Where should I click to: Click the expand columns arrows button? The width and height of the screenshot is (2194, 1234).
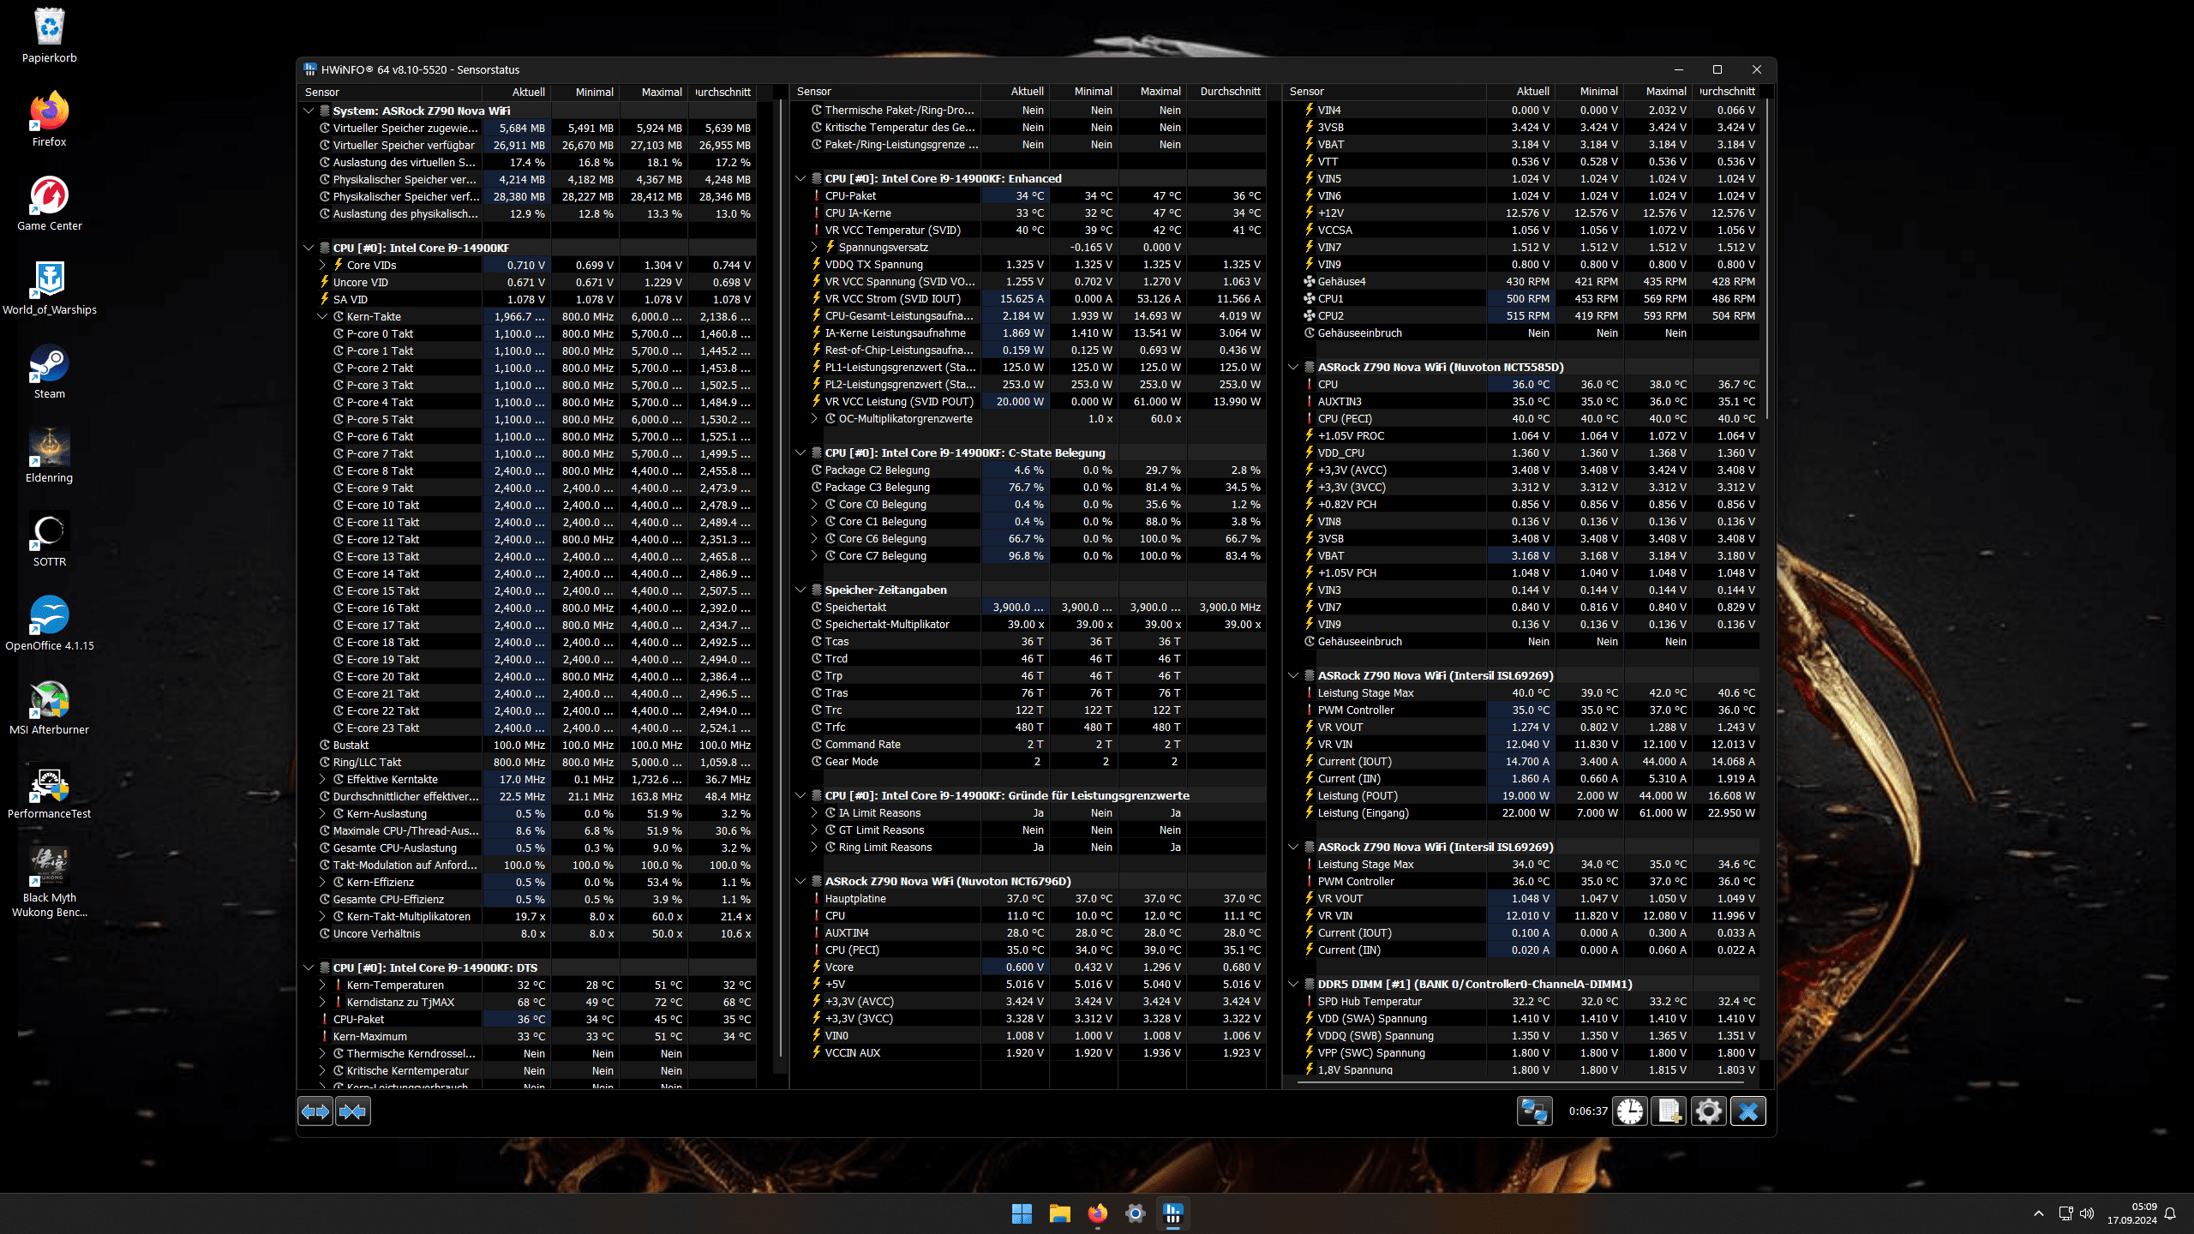tap(315, 1111)
